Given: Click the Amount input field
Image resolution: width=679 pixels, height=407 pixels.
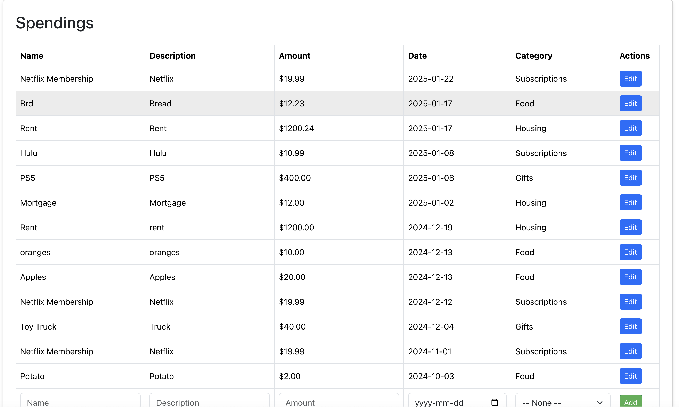Looking at the screenshot, I should (338, 402).
